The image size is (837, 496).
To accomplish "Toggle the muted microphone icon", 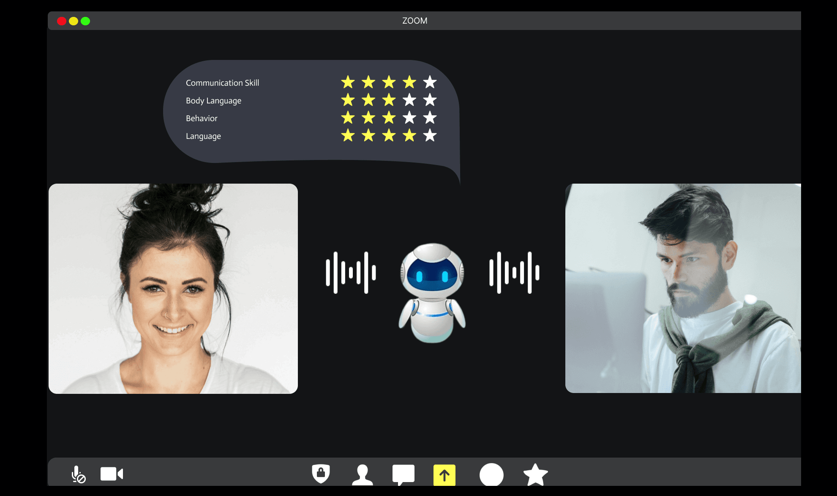I will 78,474.
